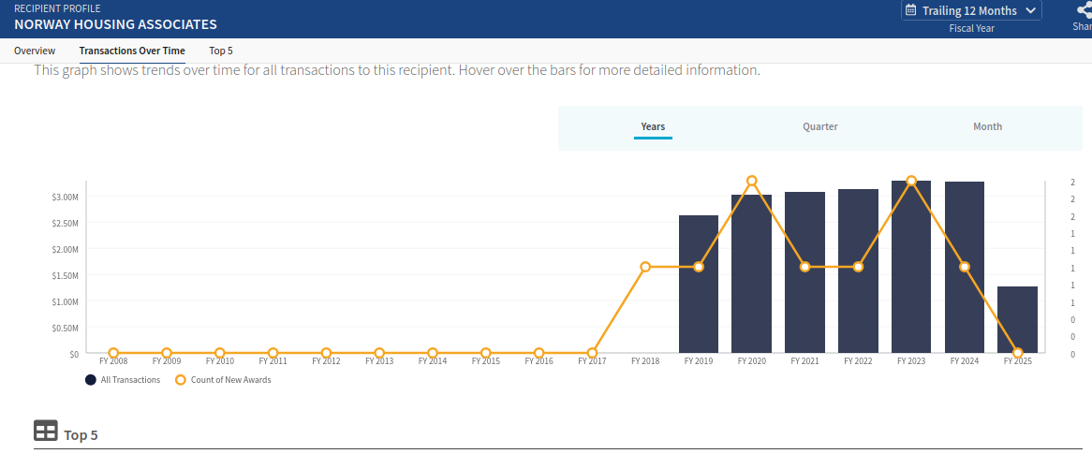Go to the Overview tab
1092x454 pixels.
click(35, 51)
